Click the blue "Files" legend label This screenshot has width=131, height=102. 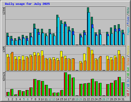point(128,20)
